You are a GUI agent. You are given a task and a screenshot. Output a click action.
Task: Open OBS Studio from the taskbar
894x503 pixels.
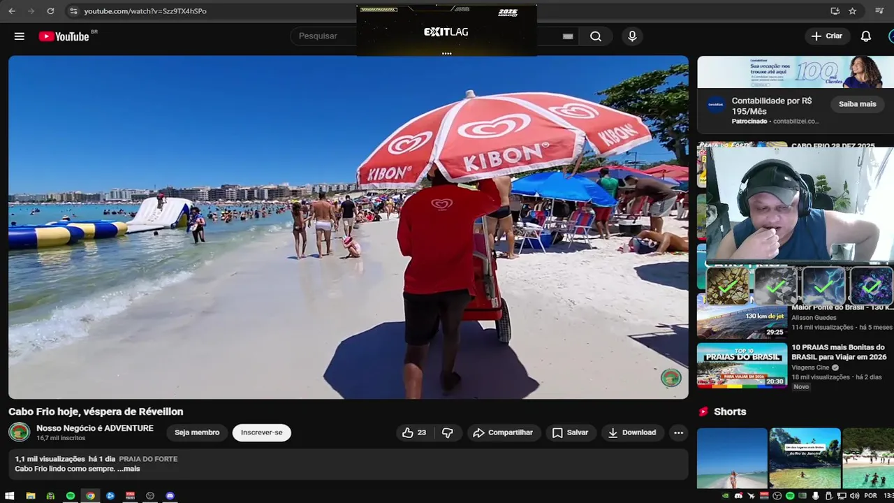150,496
